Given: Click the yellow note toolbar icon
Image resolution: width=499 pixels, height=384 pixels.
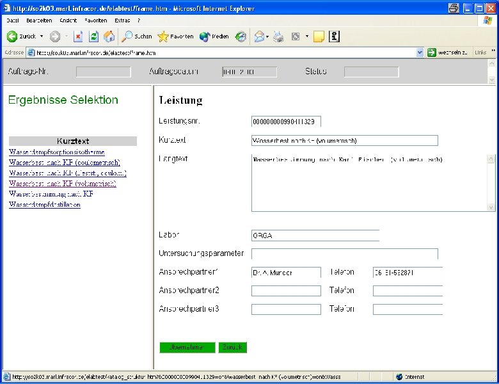Looking at the screenshot, I should [x=319, y=36].
